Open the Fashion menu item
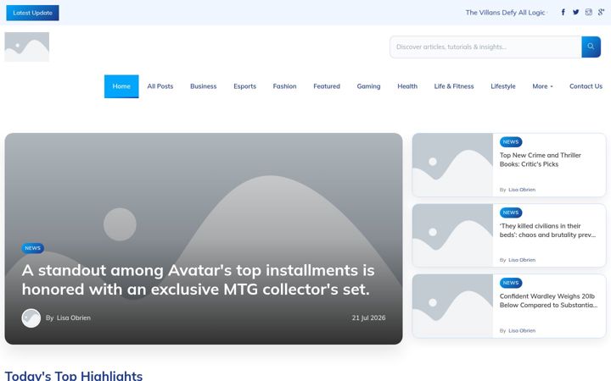Image resolution: width=611 pixels, height=381 pixels. click(x=284, y=86)
